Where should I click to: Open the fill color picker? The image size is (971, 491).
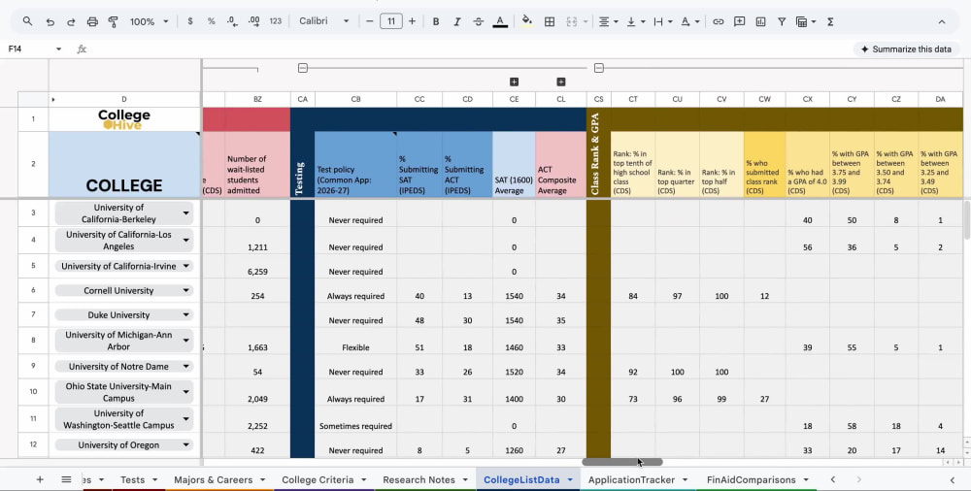527,21
